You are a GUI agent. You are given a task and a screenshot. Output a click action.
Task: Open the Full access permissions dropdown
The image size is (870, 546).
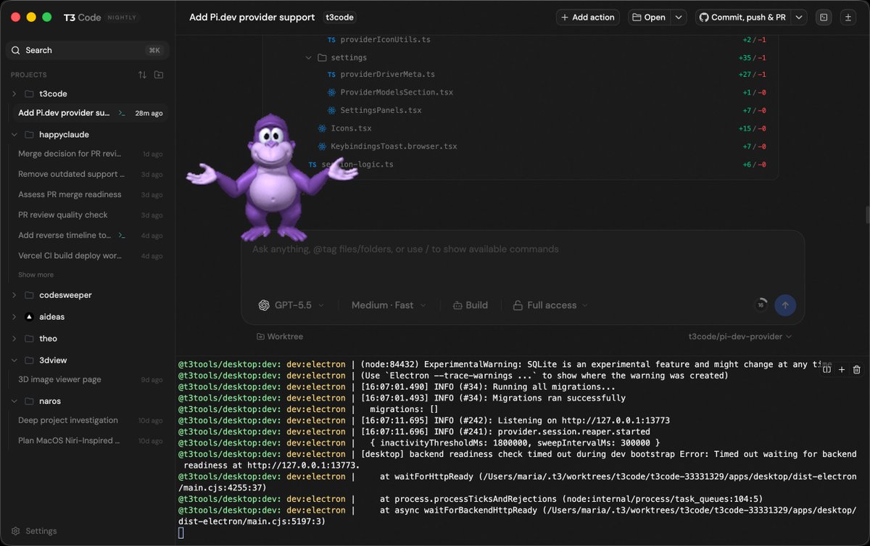click(550, 305)
